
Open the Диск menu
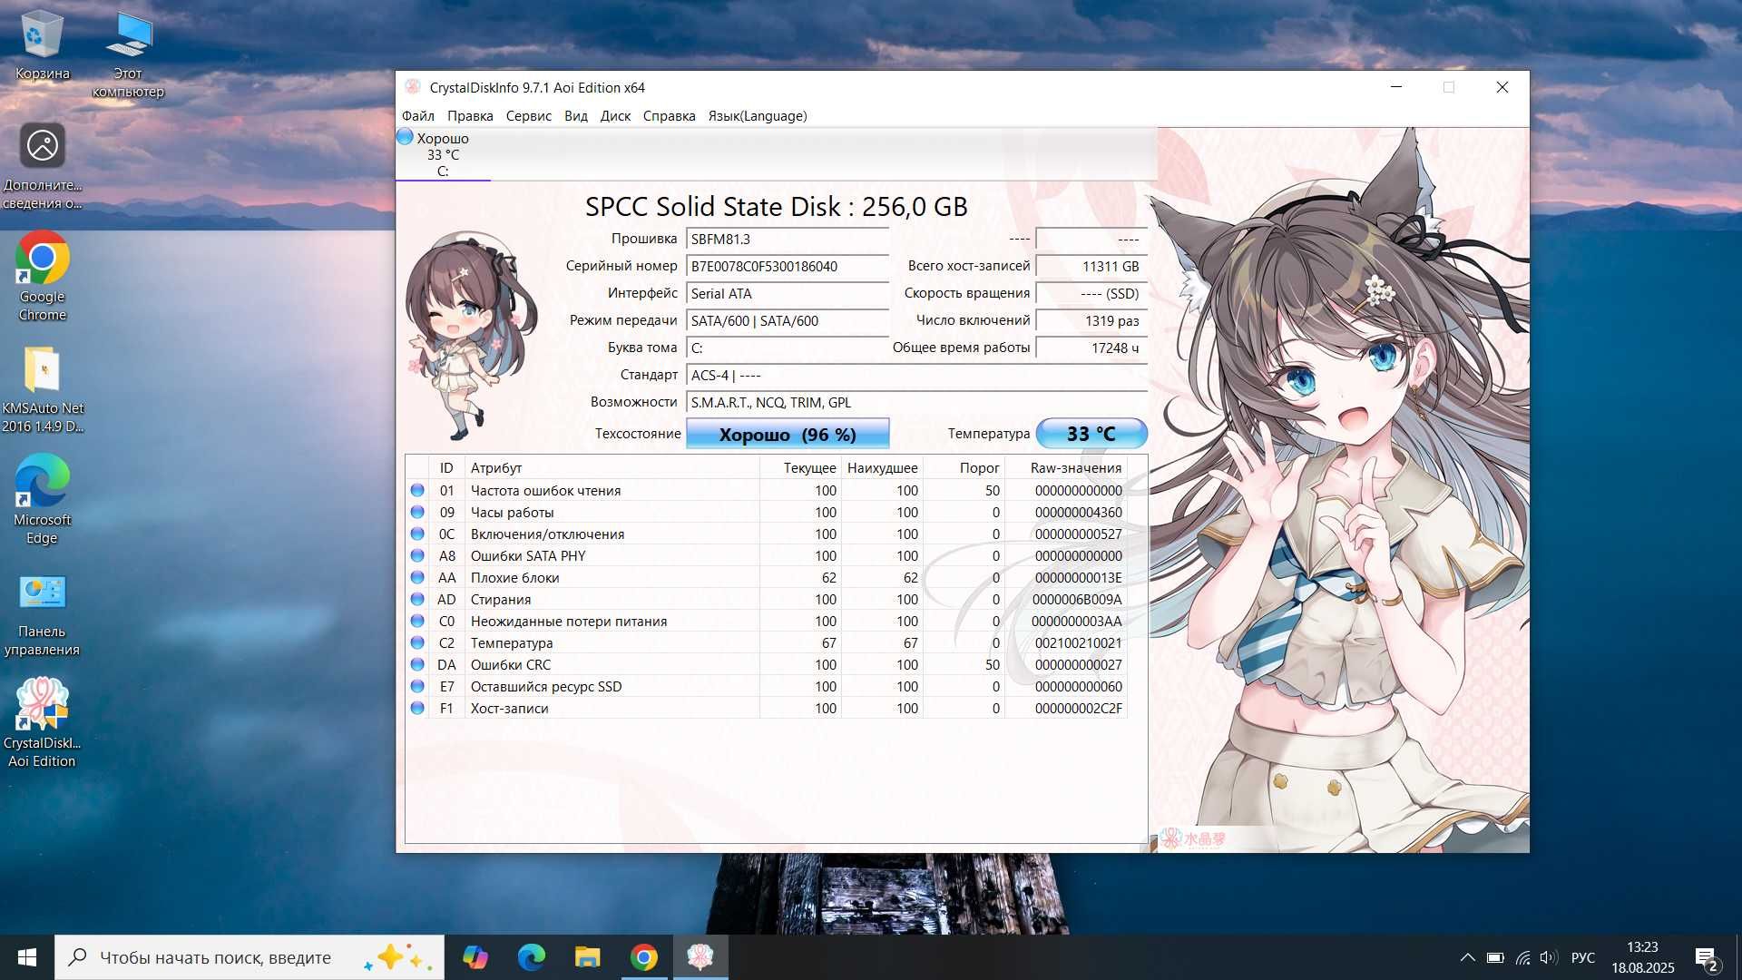[615, 116]
